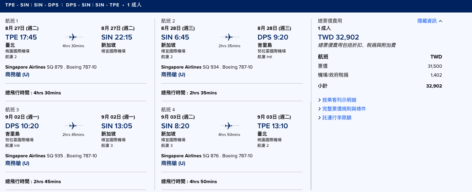Click 商務艙 (U) cabin link for SQ 879
Viewport: 472px width, 192px height.
click(x=17, y=75)
